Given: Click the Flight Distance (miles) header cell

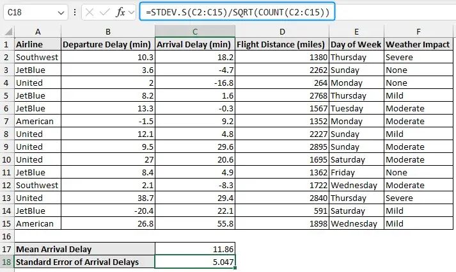Looking at the screenshot, I should (282, 44).
